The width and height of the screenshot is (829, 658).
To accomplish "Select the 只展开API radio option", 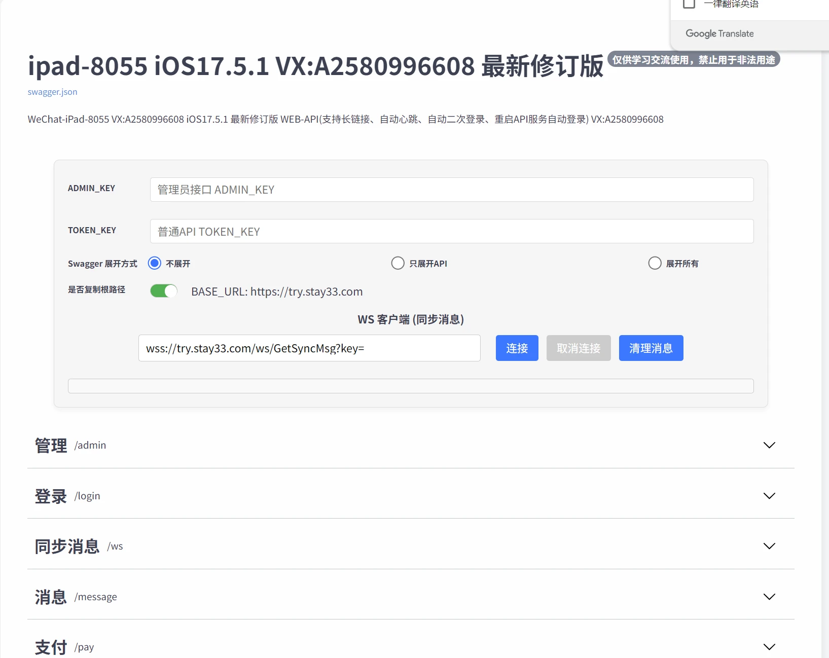I will tap(398, 263).
